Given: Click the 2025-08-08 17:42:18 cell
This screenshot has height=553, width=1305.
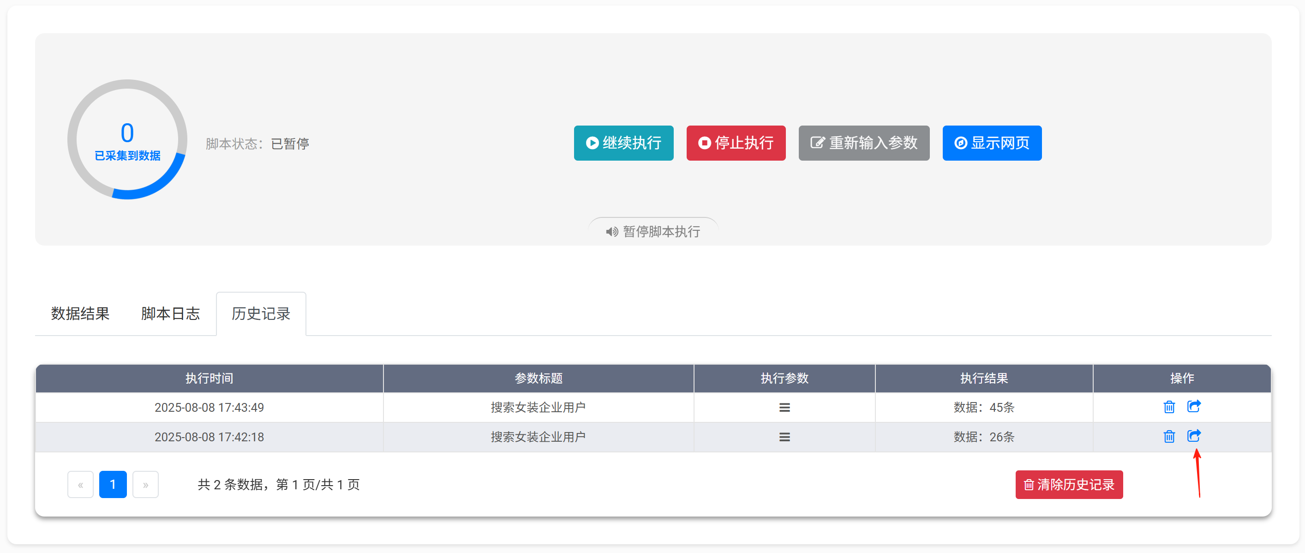Looking at the screenshot, I should point(209,437).
